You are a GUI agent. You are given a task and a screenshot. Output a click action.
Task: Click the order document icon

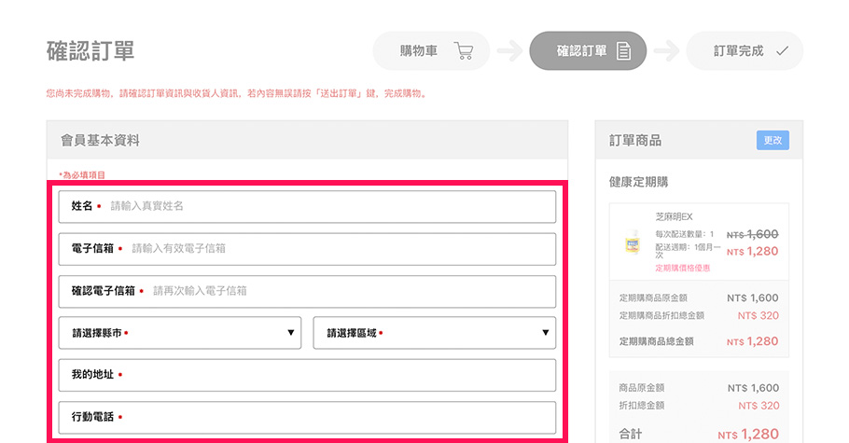624,51
